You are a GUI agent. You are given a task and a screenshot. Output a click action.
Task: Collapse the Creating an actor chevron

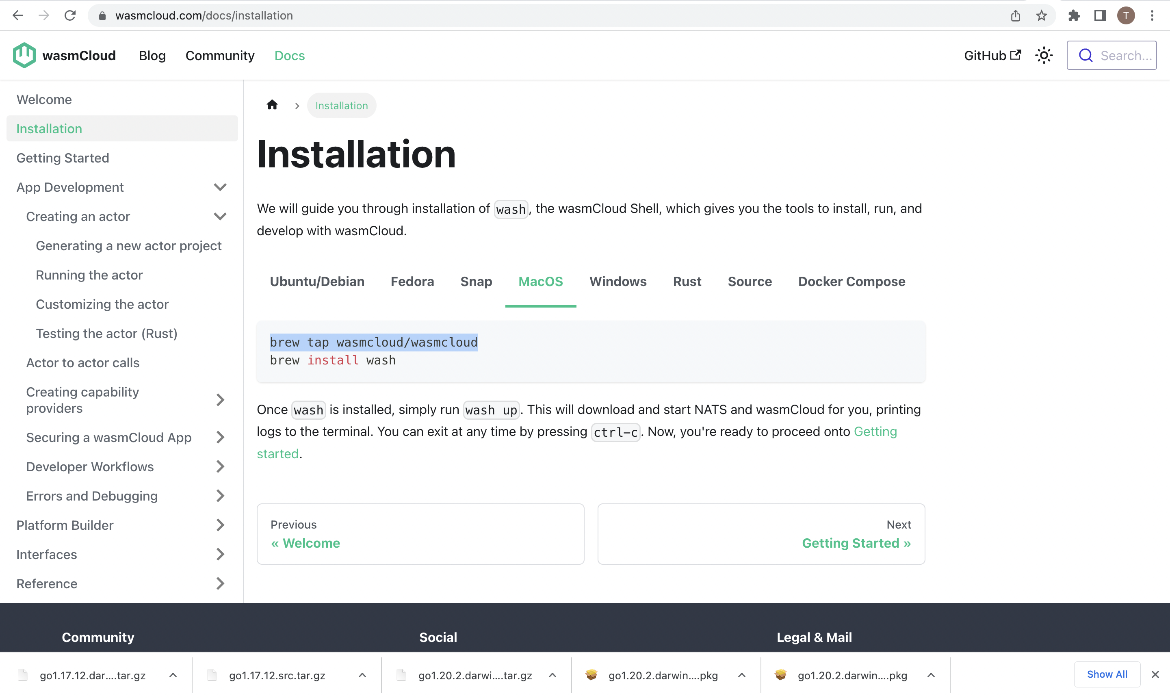tap(220, 217)
